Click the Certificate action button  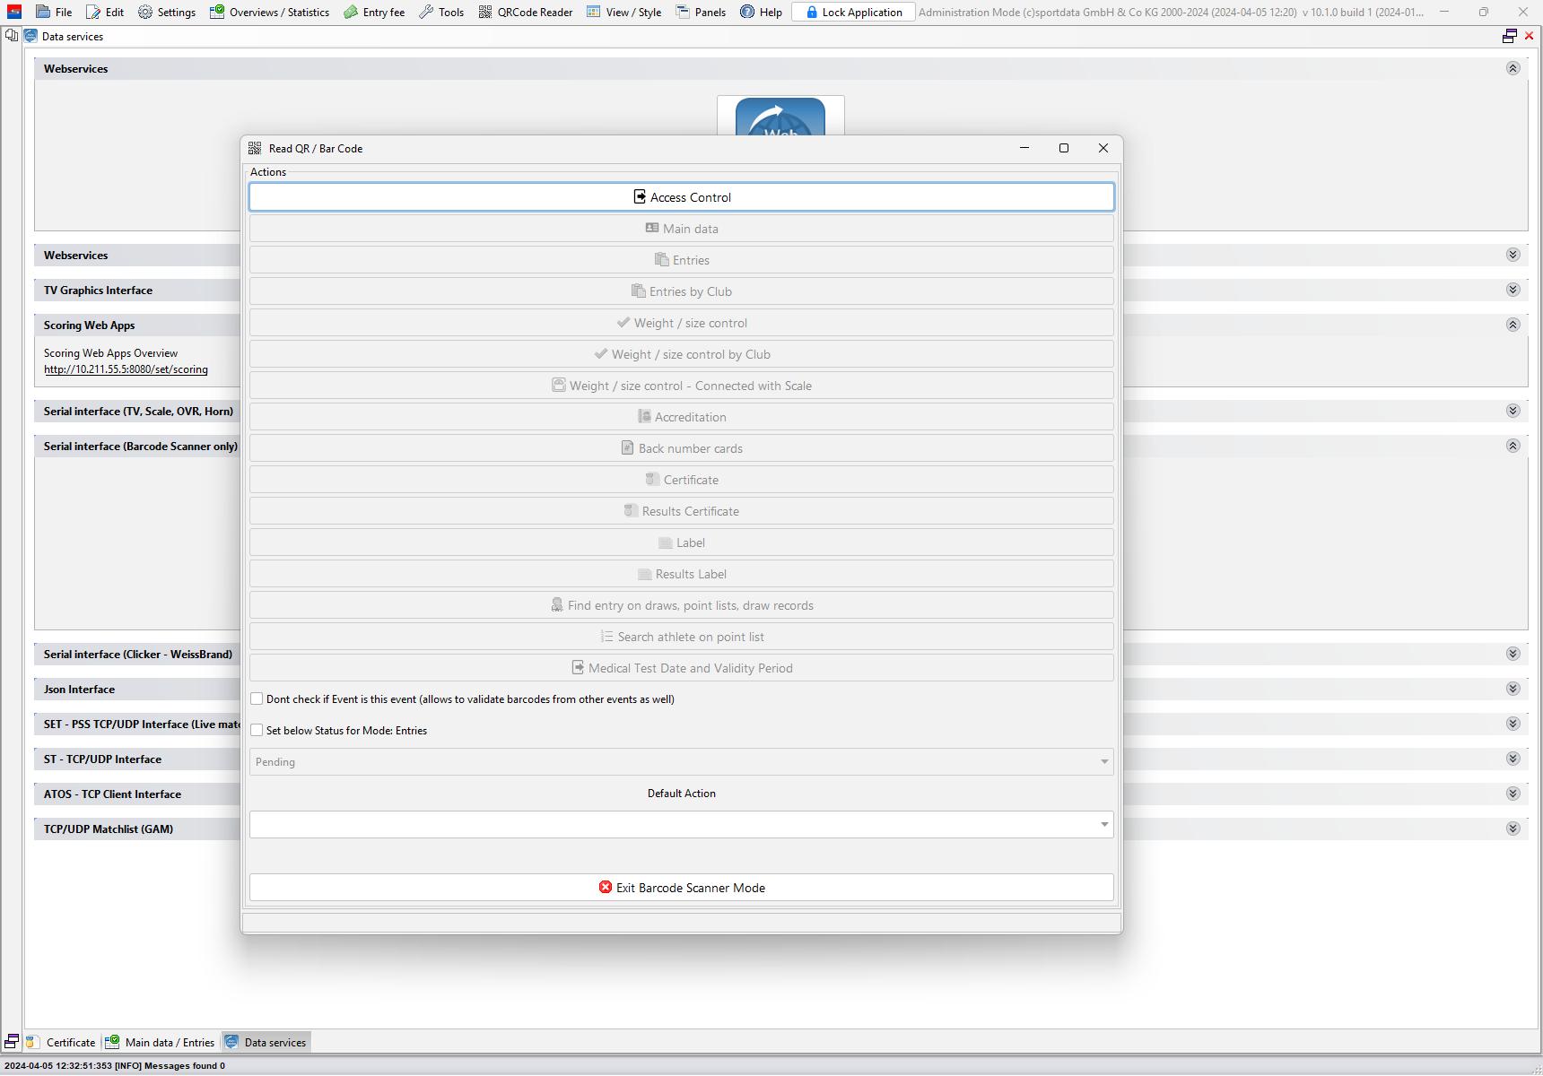tap(682, 479)
